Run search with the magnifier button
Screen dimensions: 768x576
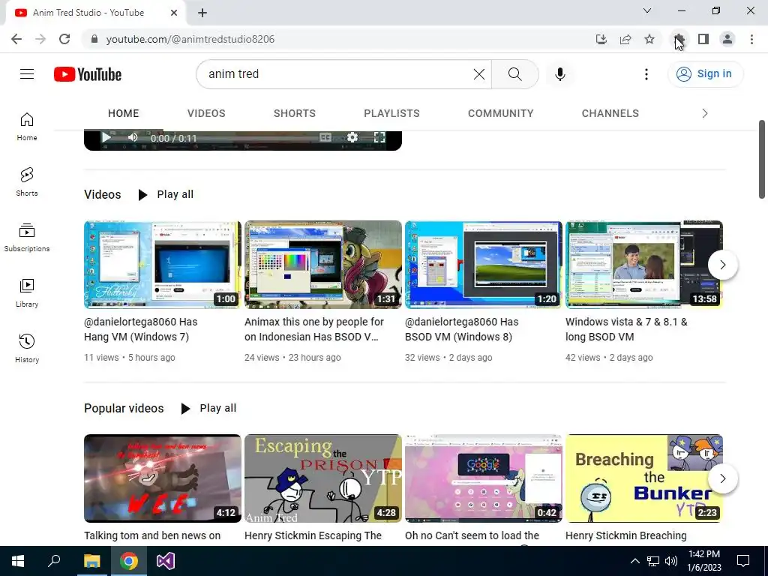point(514,74)
